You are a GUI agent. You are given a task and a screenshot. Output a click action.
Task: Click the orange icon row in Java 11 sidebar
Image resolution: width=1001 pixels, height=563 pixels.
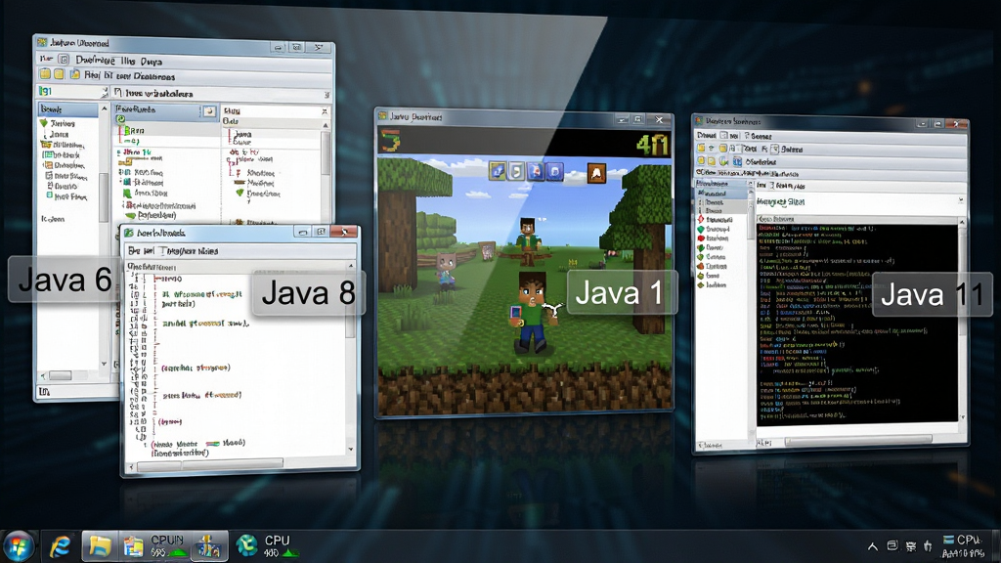pyautogui.click(x=717, y=266)
